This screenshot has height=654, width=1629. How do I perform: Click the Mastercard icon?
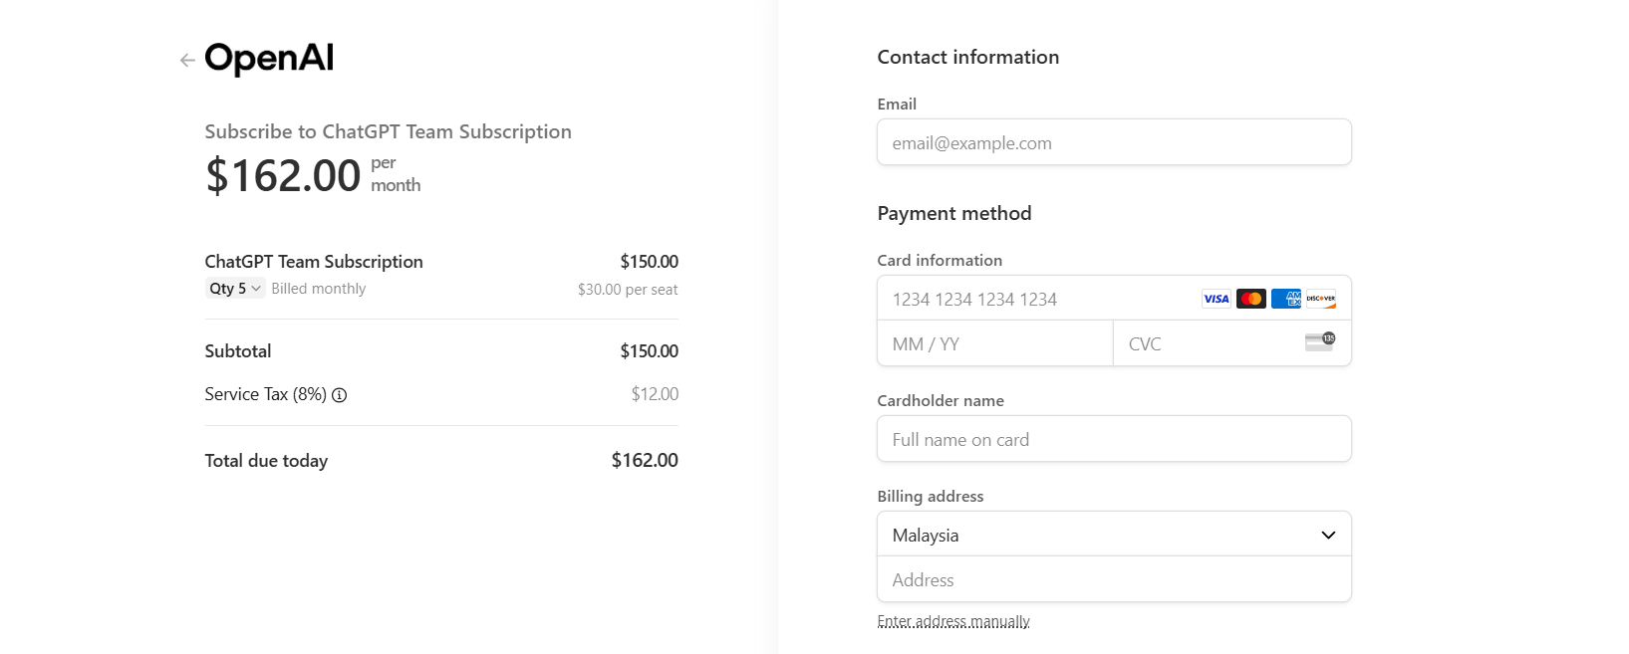coord(1251,299)
